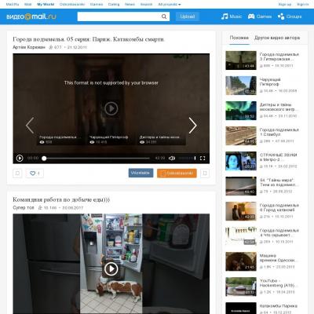
Task: Show previous suggested videos with left arrow
Action: [30, 126]
